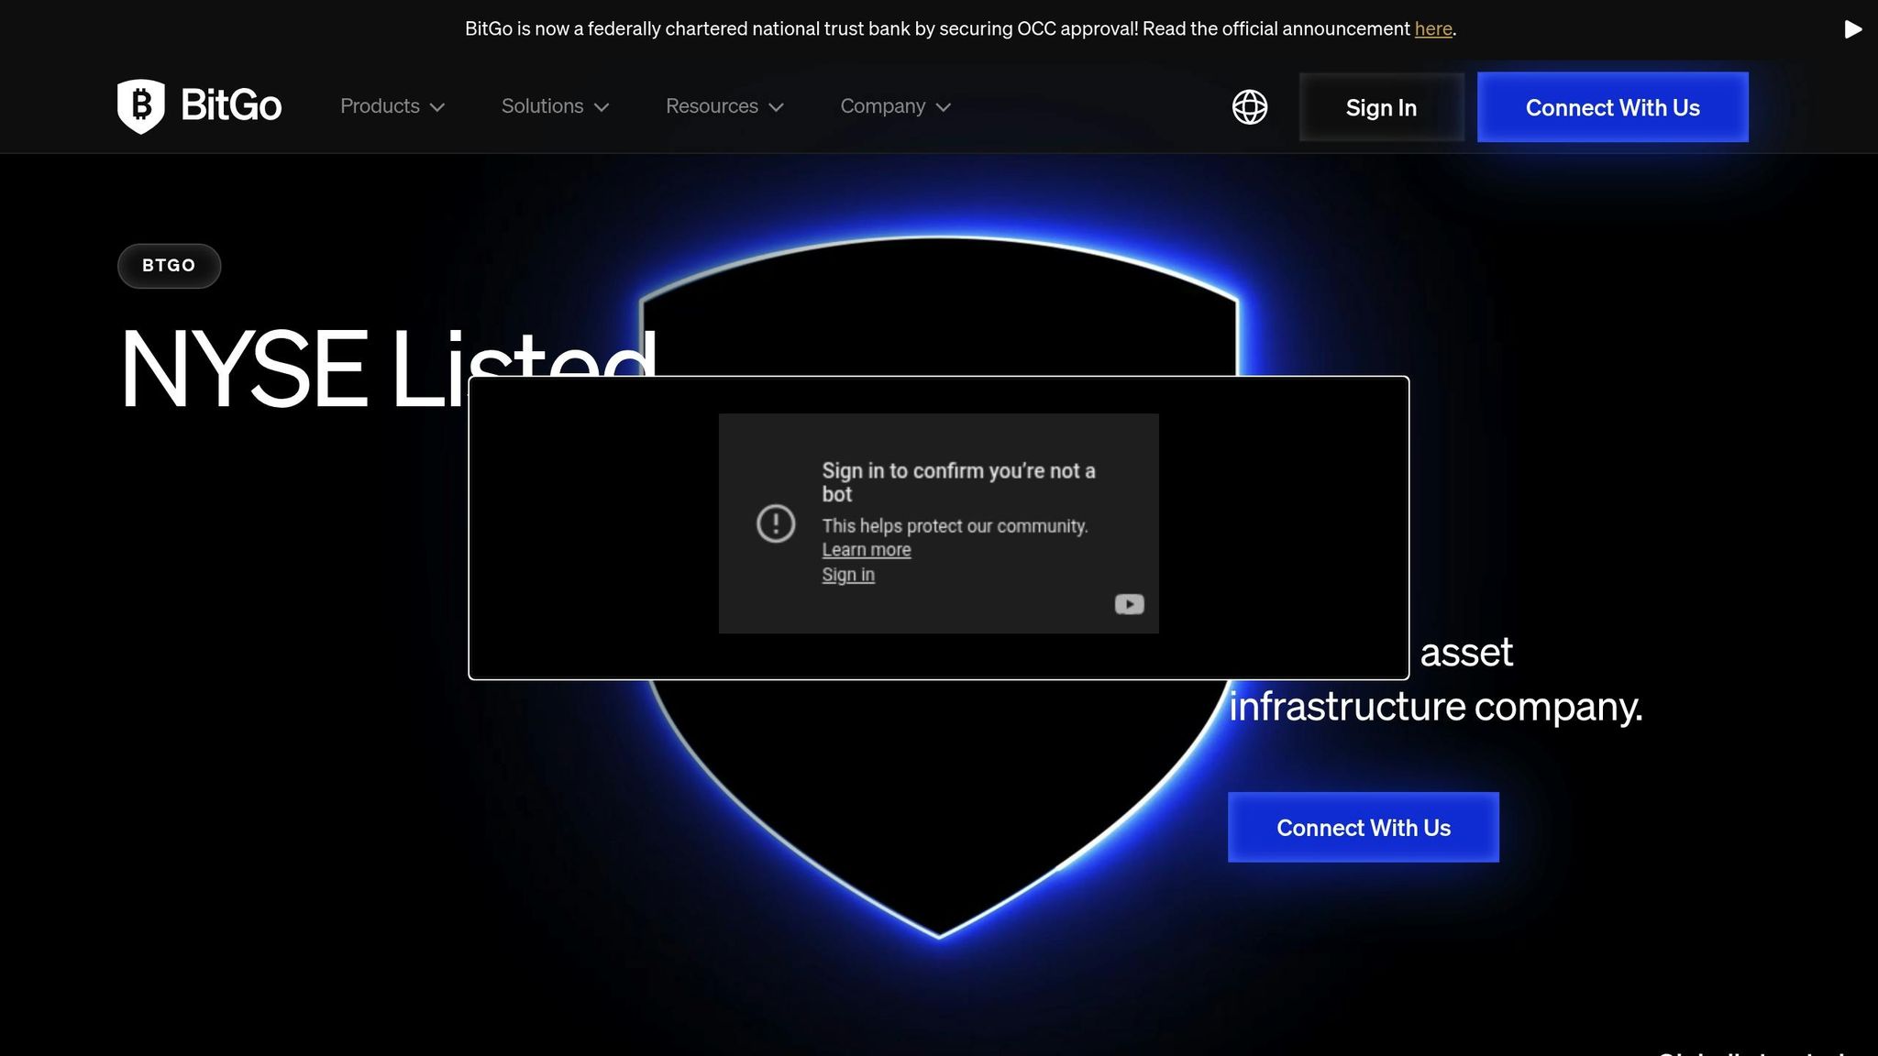The image size is (1878, 1056).
Task: Click the BitGo wordmark text
Action: pyautogui.click(x=231, y=105)
